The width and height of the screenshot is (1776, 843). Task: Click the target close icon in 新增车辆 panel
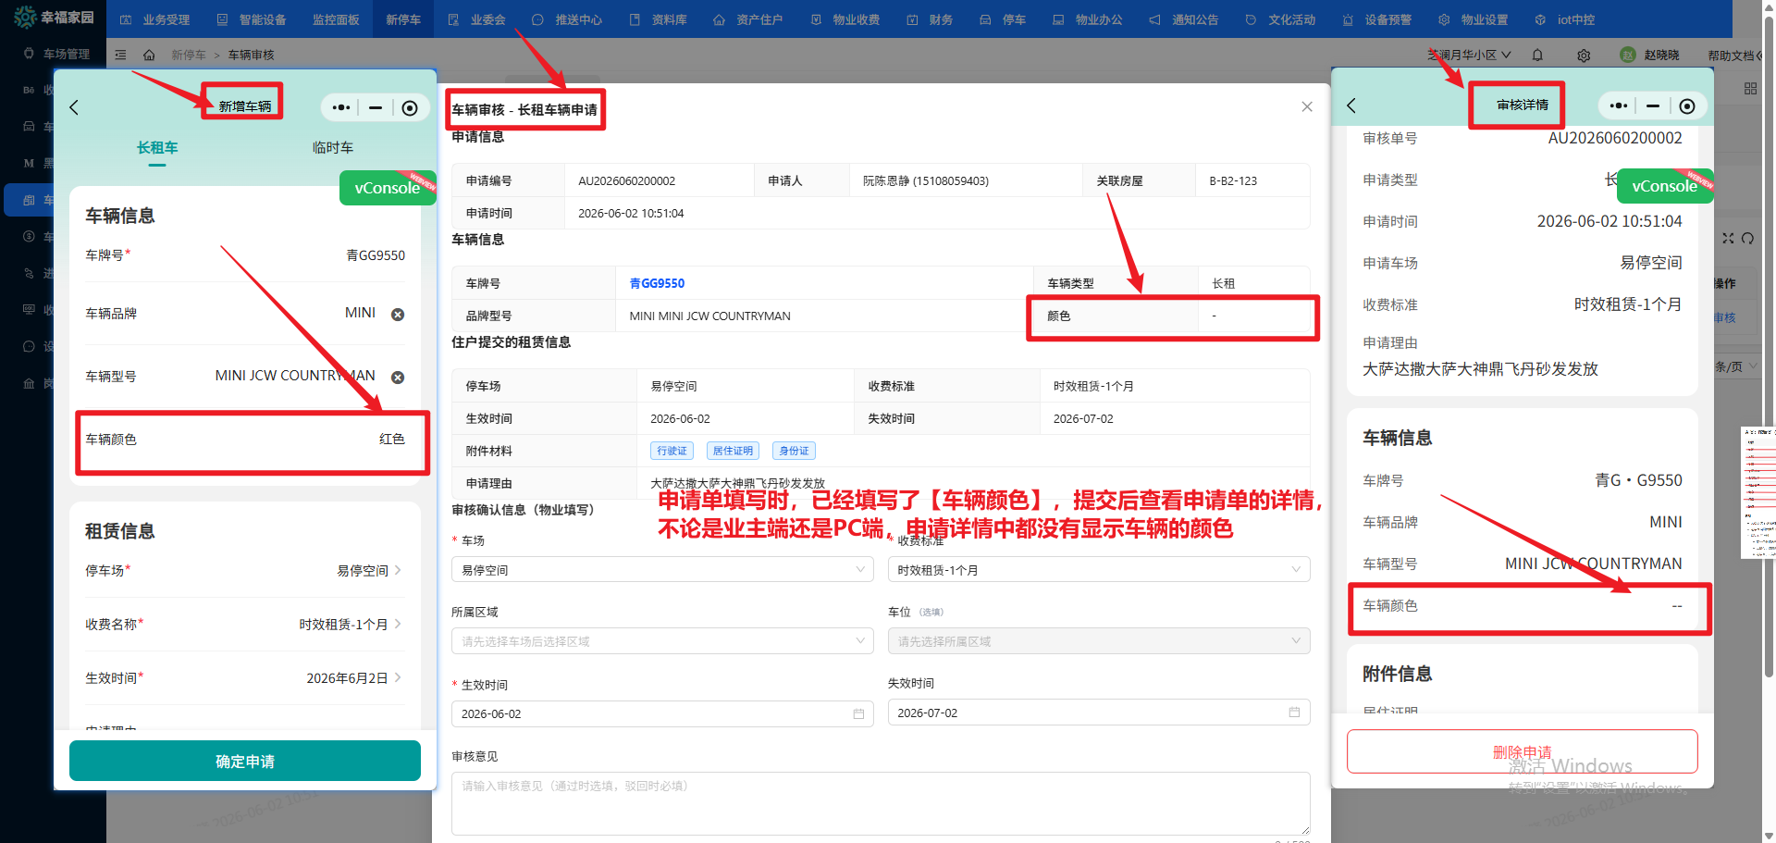[410, 108]
